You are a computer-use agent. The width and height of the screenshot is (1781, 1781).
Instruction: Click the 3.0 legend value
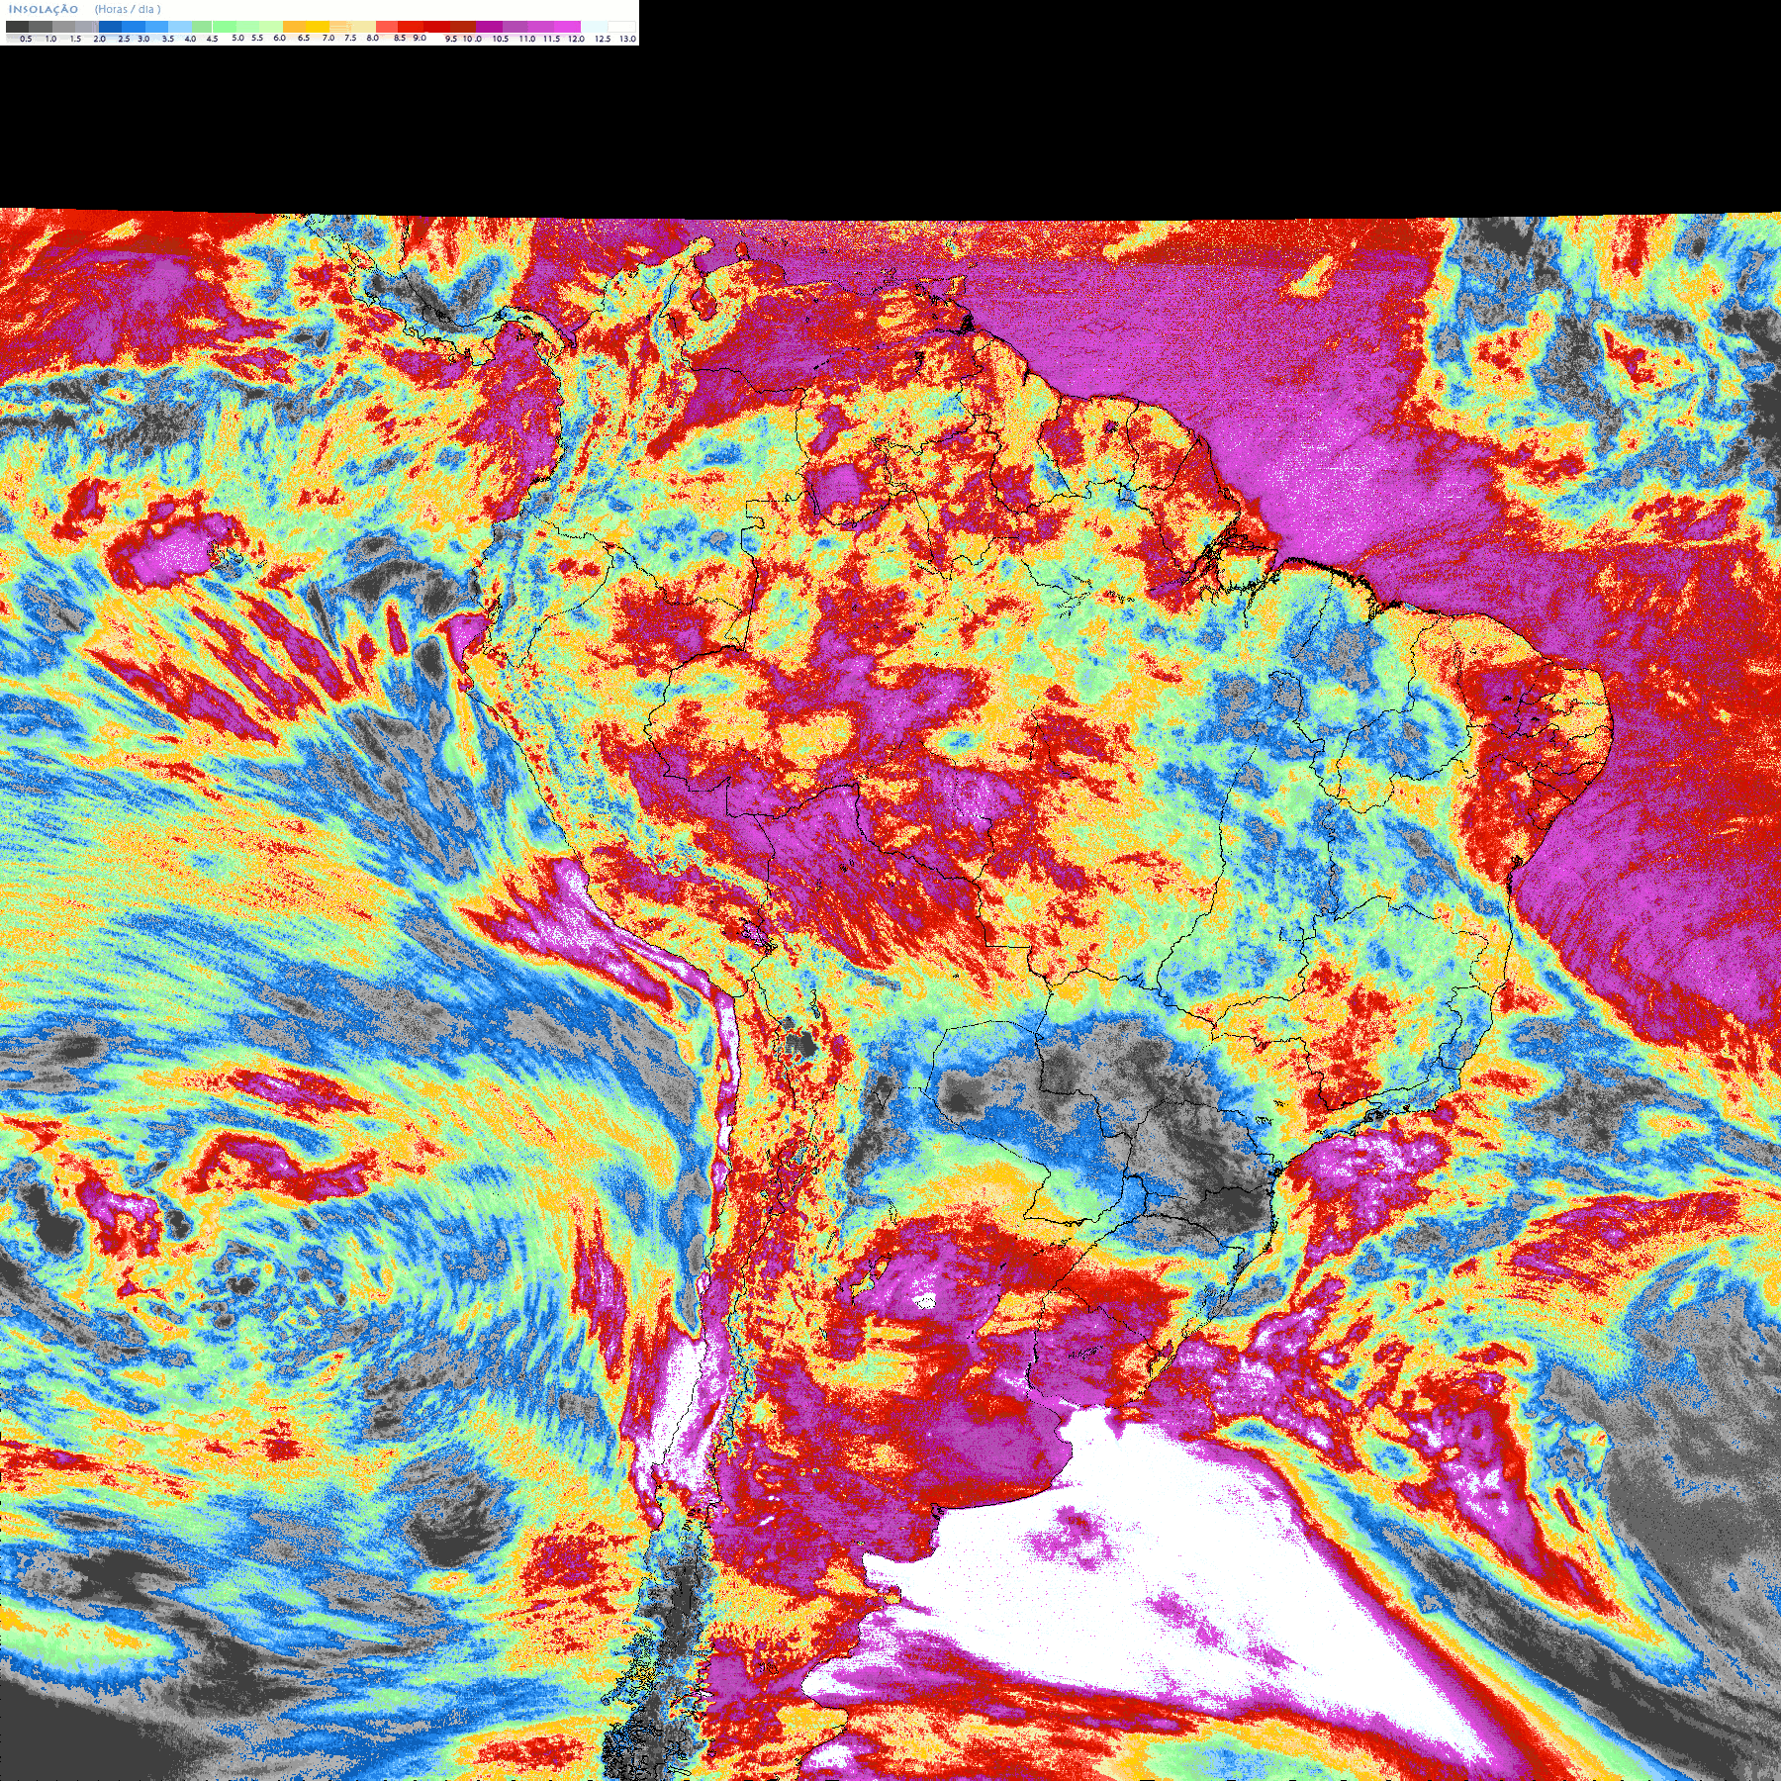tap(143, 39)
